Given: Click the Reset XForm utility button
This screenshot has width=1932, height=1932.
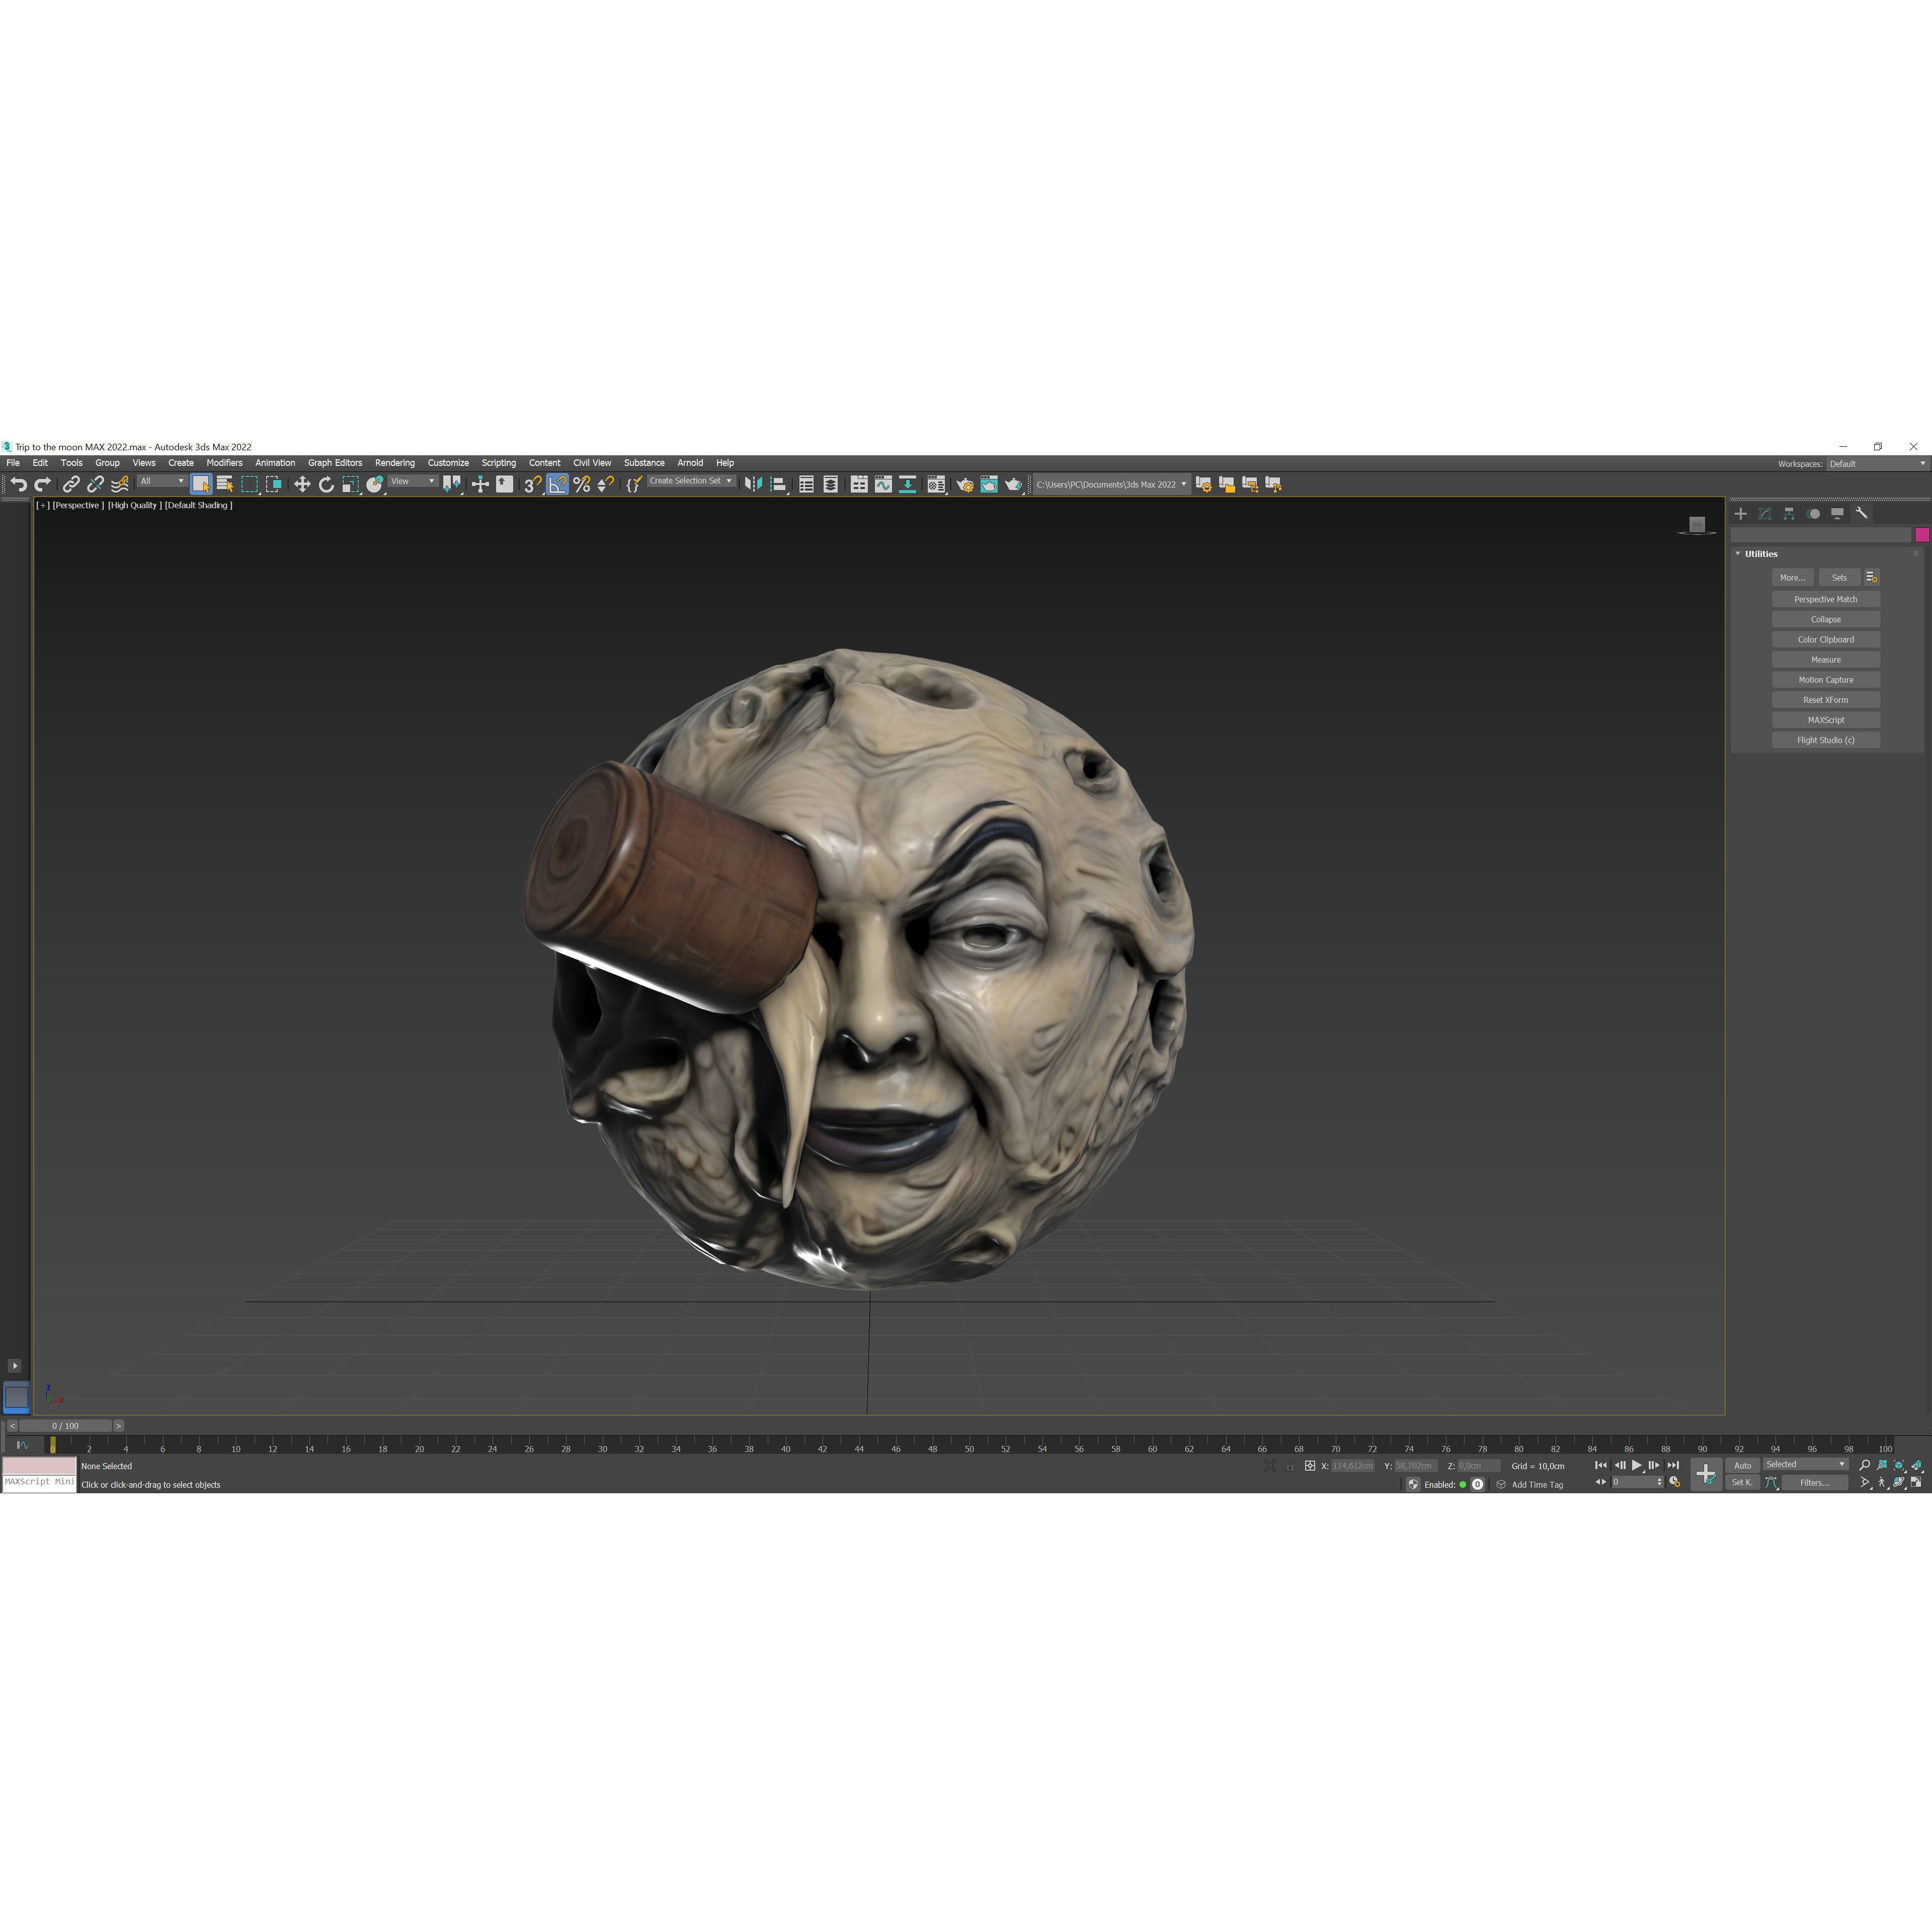Looking at the screenshot, I should tap(1825, 700).
